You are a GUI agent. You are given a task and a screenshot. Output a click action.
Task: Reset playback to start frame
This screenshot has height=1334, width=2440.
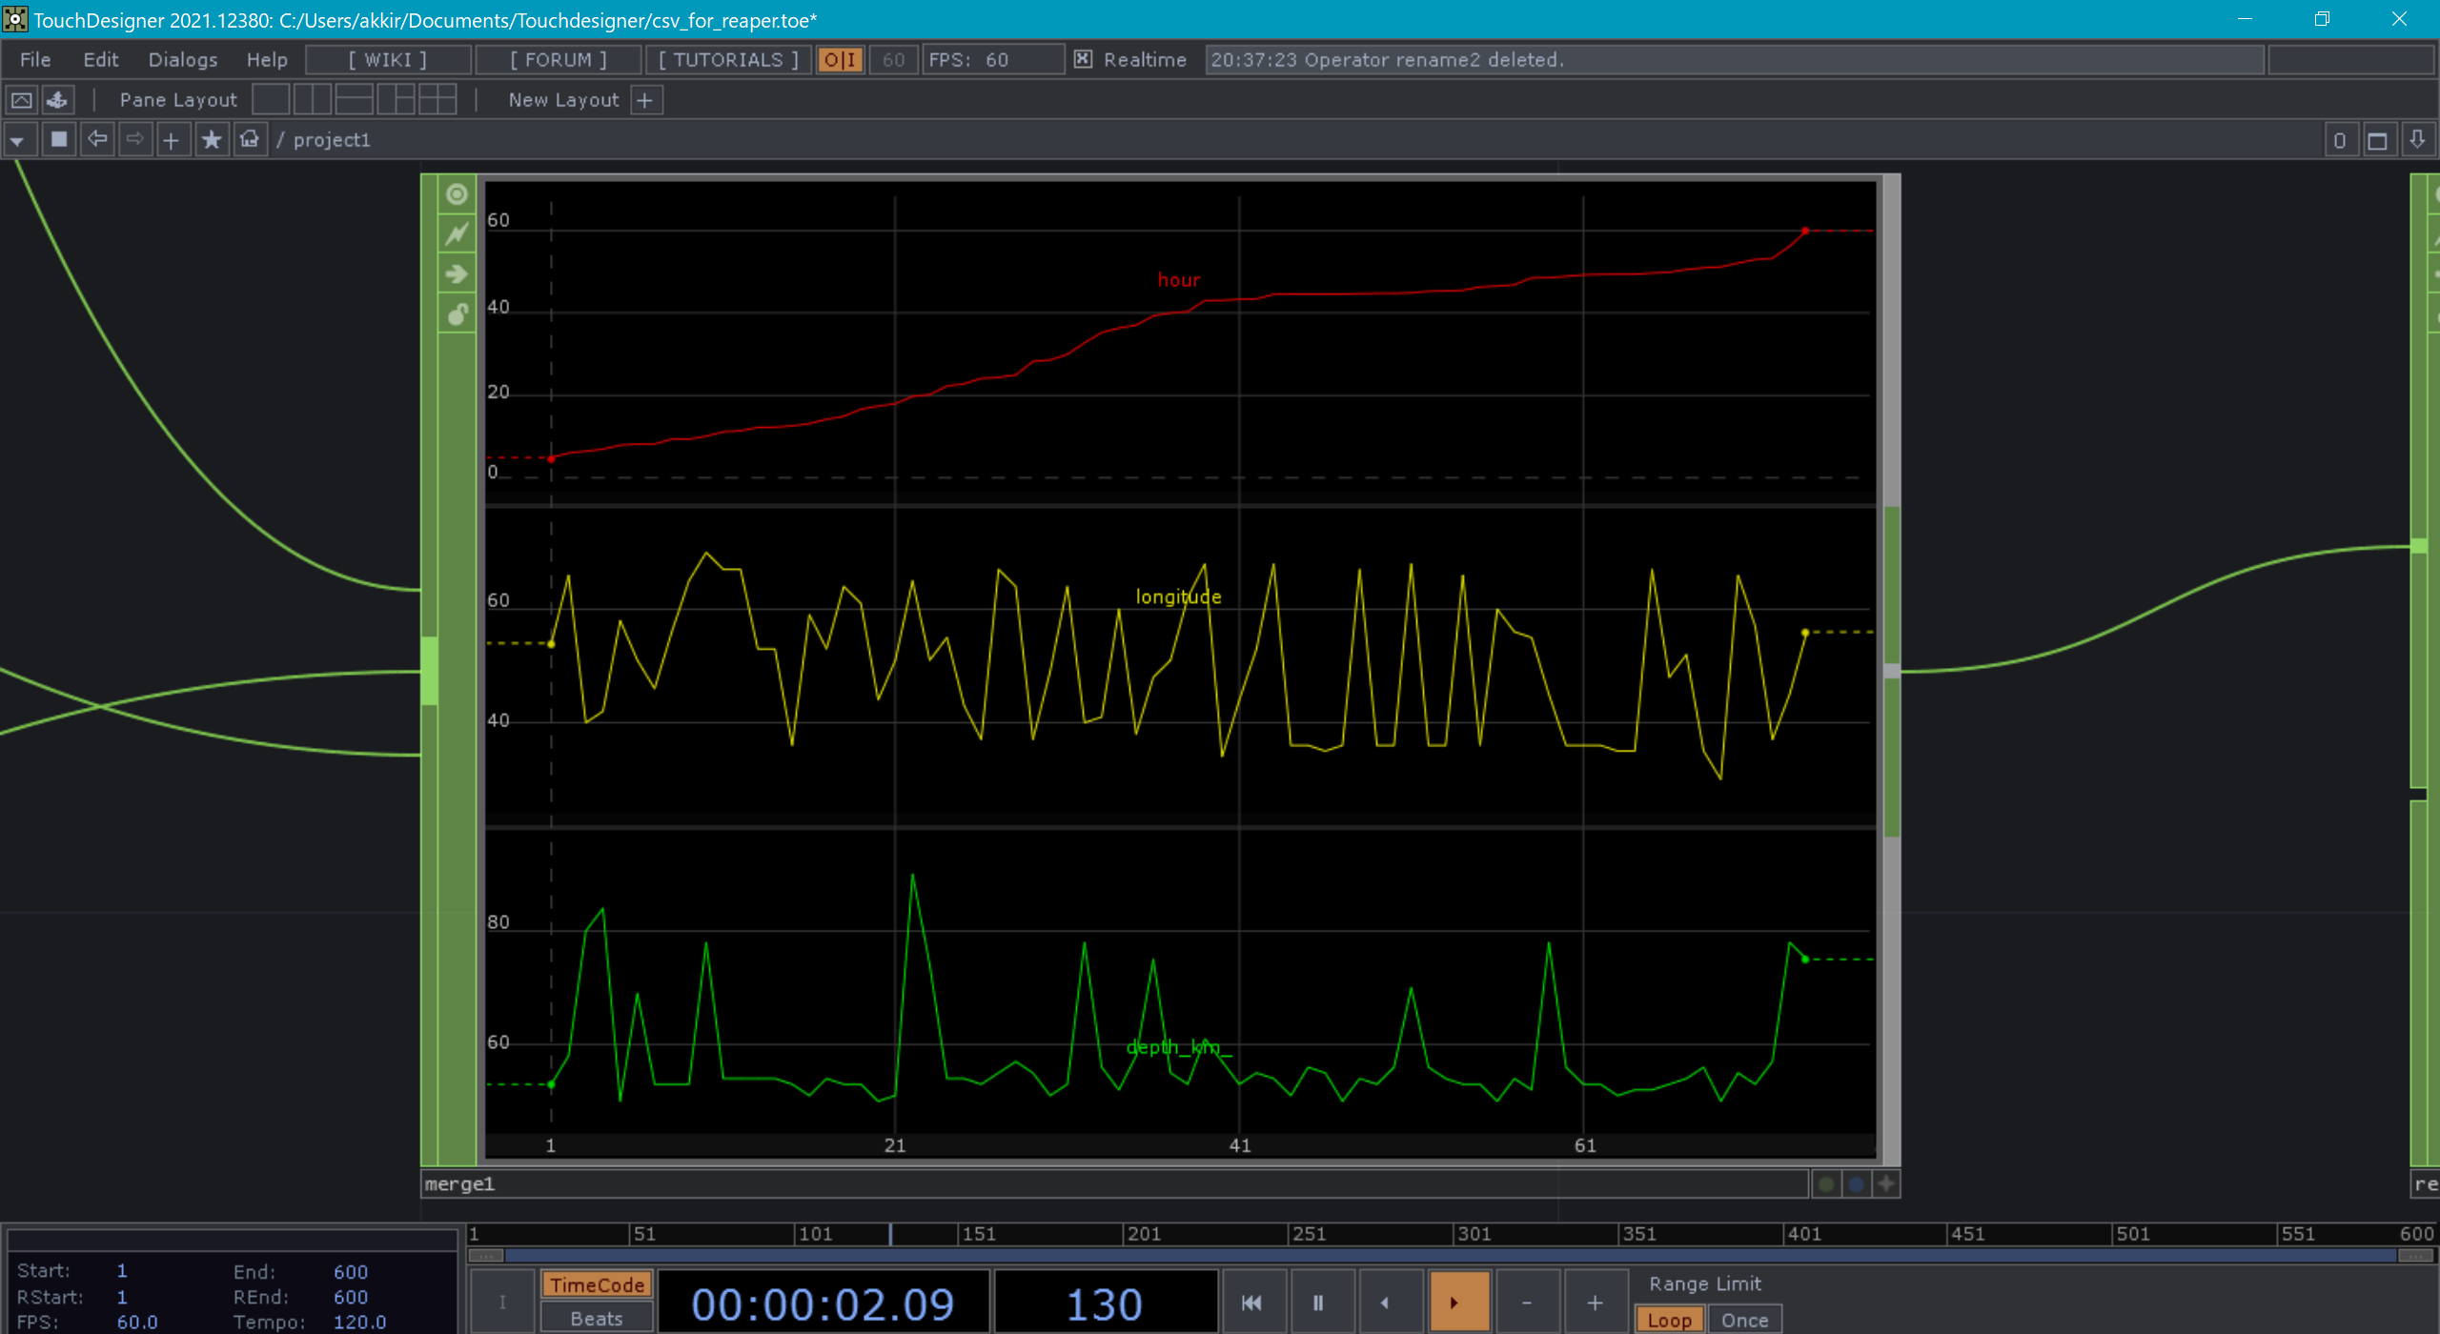click(x=1251, y=1303)
